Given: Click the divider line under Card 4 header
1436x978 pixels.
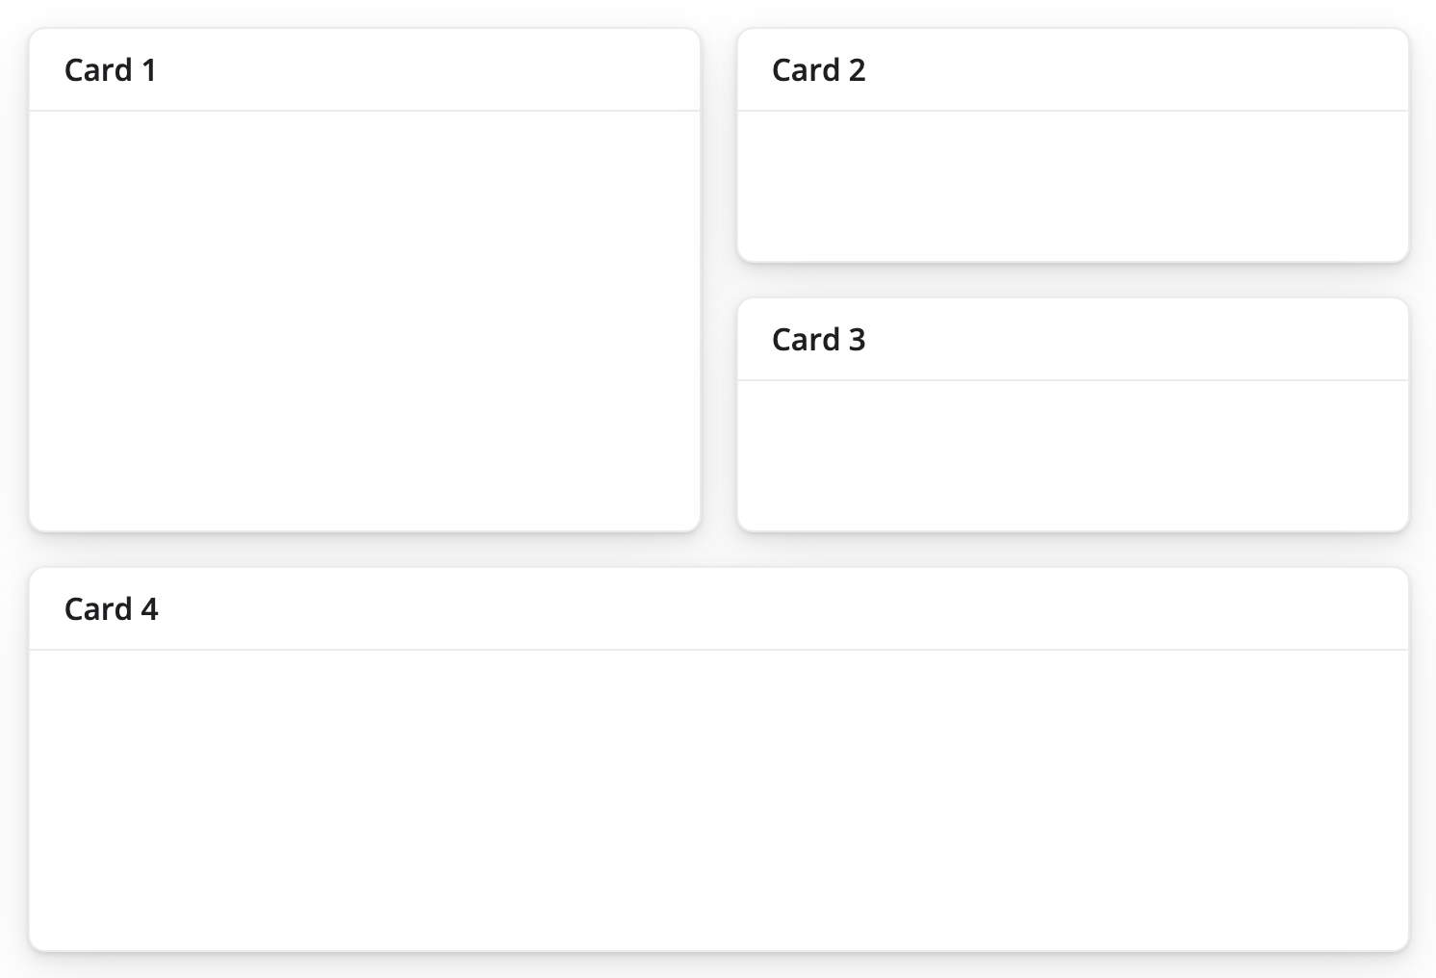Looking at the screenshot, I should 718,650.
